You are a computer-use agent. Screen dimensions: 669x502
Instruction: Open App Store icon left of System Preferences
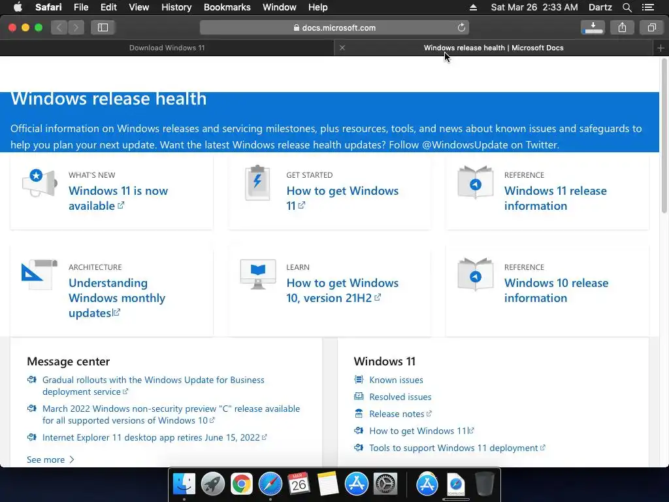click(356, 484)
